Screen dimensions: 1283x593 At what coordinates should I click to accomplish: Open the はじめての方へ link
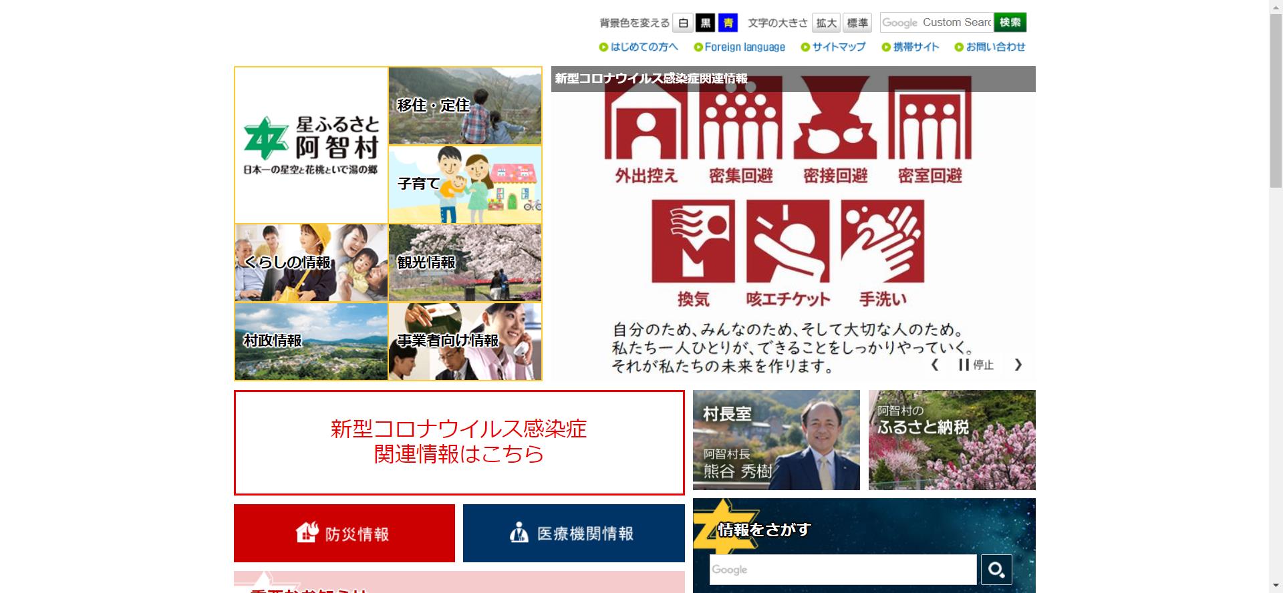pos(639,47)
